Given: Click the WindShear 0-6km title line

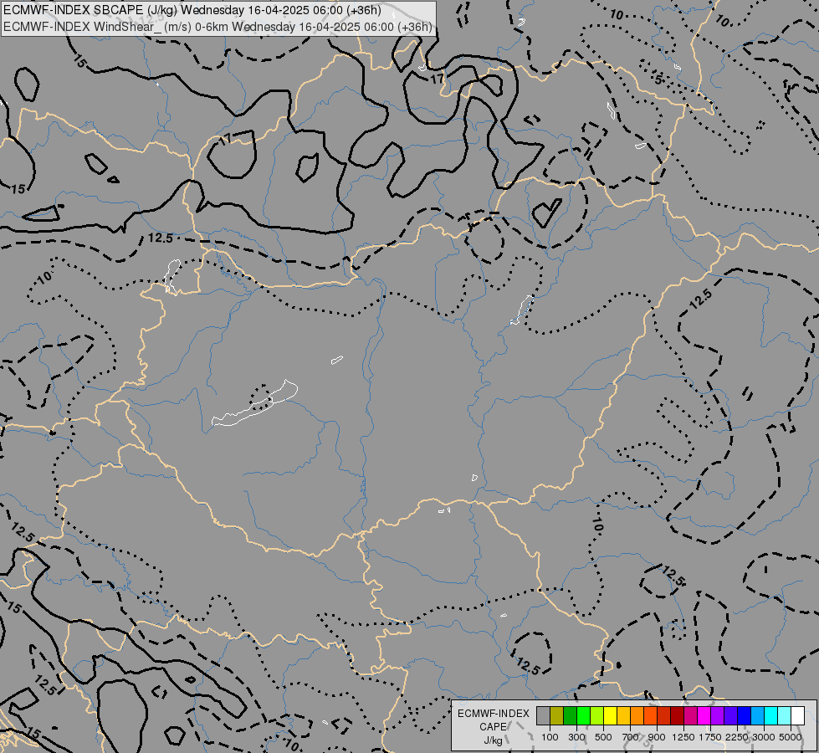Looking at the screenshot, I should click(x=218, y=27).
